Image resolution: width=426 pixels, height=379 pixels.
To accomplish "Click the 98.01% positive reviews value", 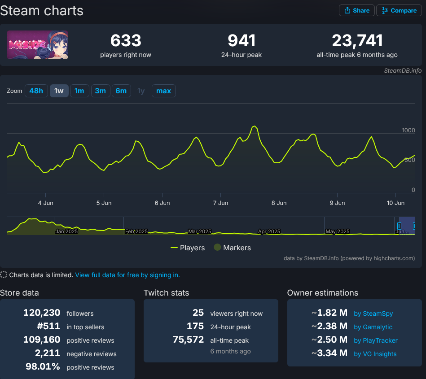I will point(43,366).
